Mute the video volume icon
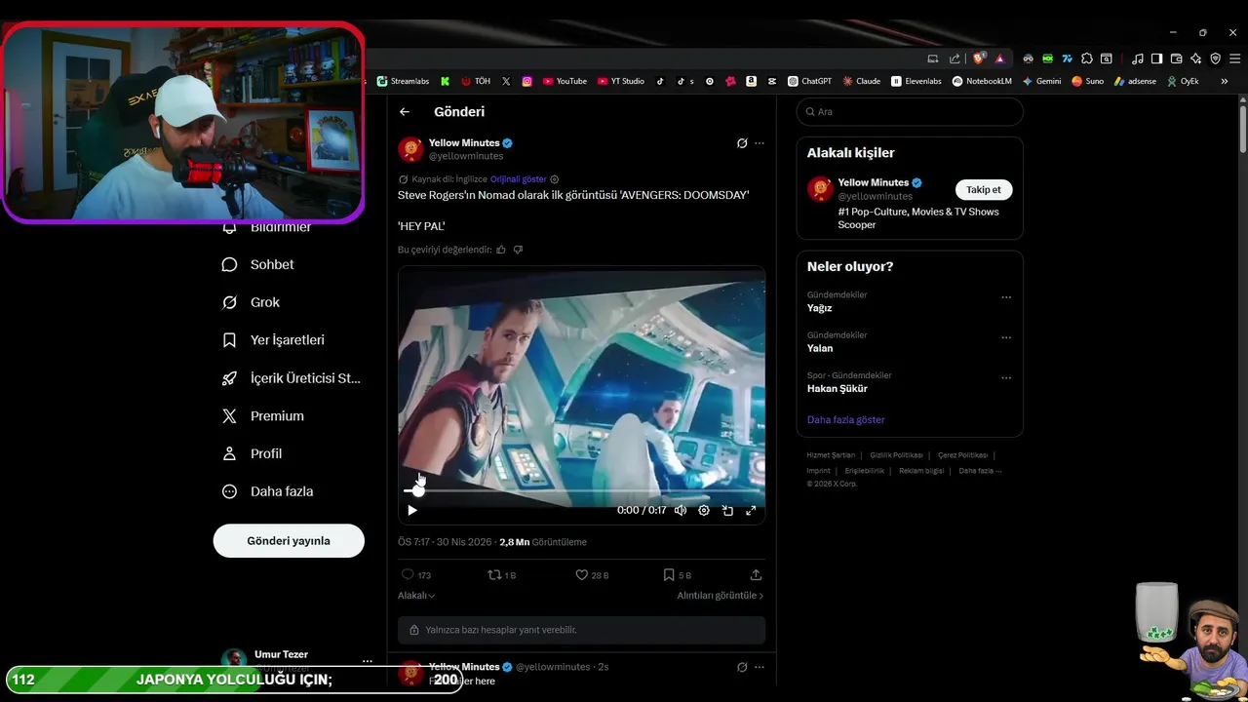This screenshot has width=1248, height=702. (x=681, y=510)
